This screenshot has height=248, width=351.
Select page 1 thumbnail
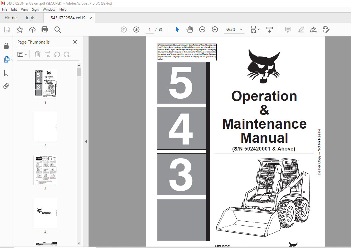(x=45, y=84)
